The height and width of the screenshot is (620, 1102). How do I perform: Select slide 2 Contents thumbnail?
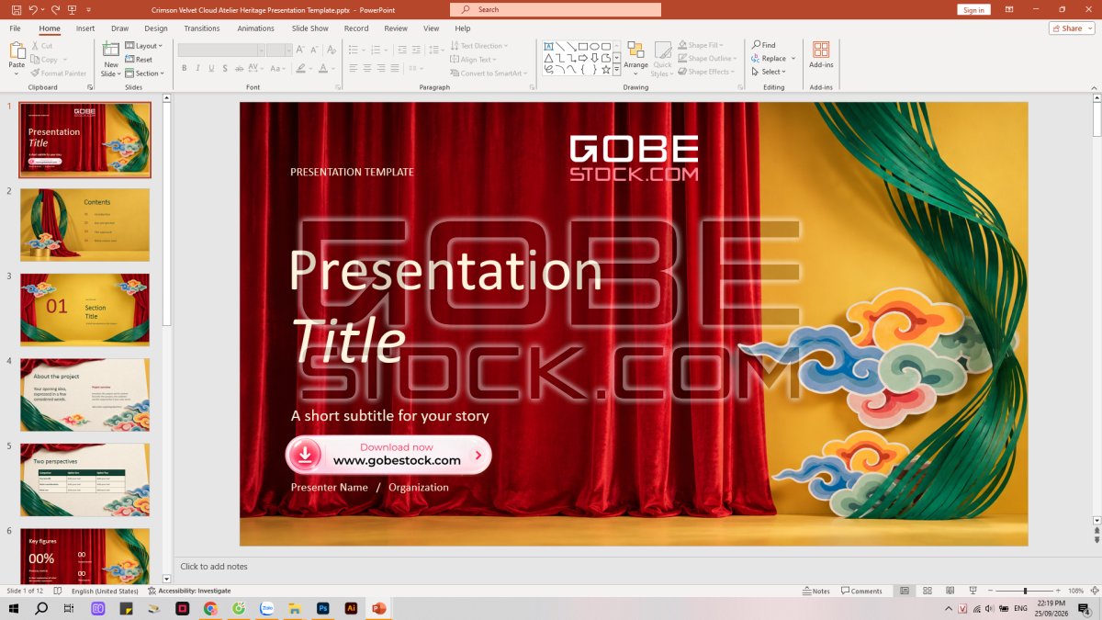(x=84, y=225)
